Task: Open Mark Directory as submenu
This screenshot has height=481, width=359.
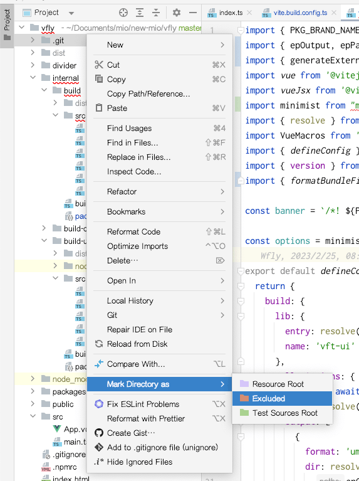Action: [x=159, y=384]
